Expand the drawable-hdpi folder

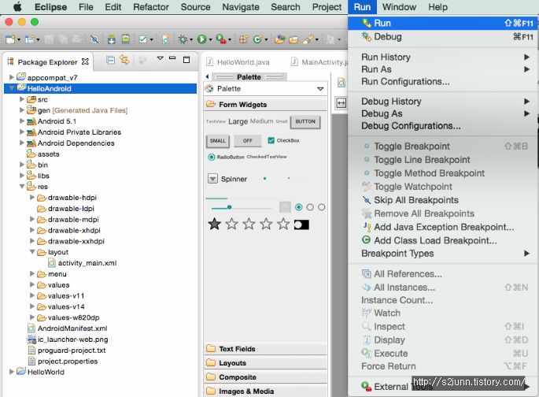[32, 198]
